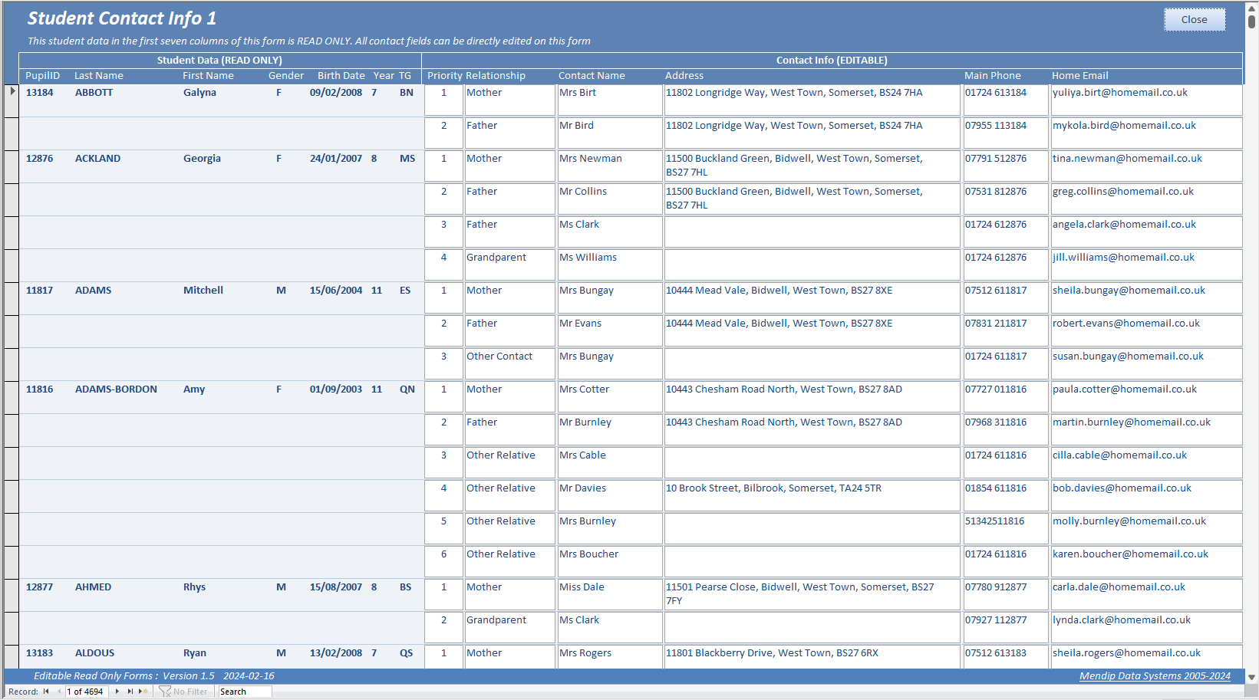Close the Student Contact Info form
This screenshot has height=700, width=1259.
(1194, 20)
